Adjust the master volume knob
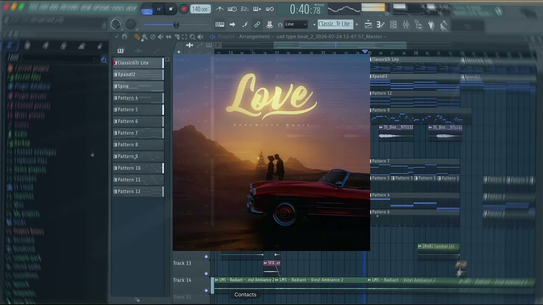Screen dimensions: 543x305 [115, 25]
